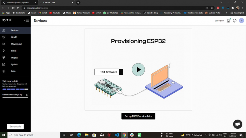The width and height of the screenshot is (246, 138).
Task: Click the address bar URL
Action: click(x=37, y=8)
